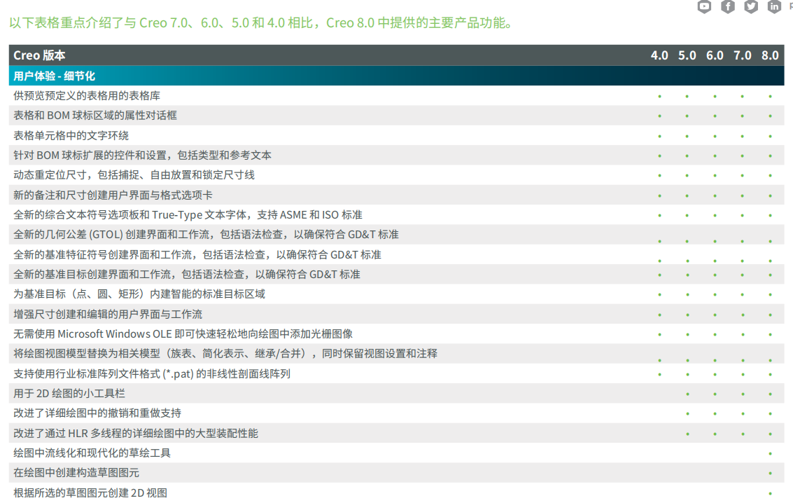Click the LinkedIn hexagon icon

774,6
